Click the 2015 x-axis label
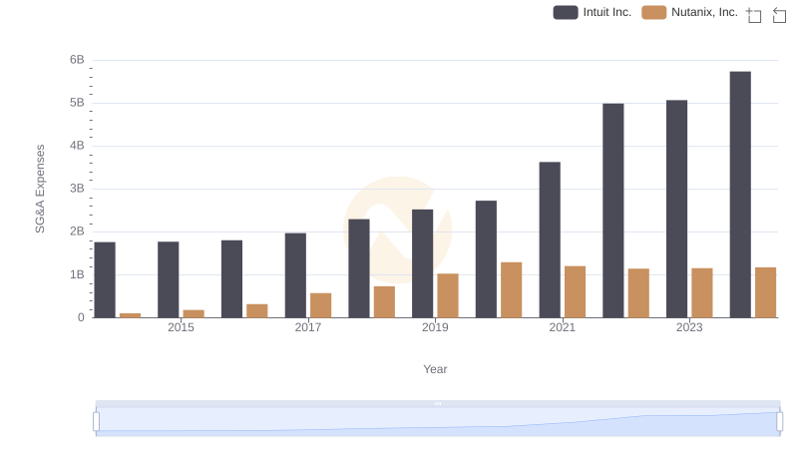The image size is (798, 460). point(181,327)
